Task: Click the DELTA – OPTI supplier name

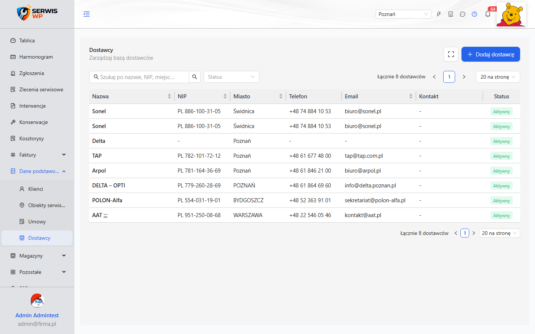Action: (x=108, y=186)
